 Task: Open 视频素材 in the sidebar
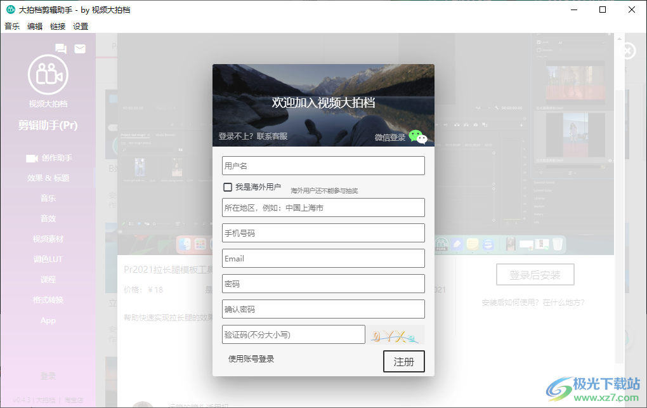coord(48,239)
